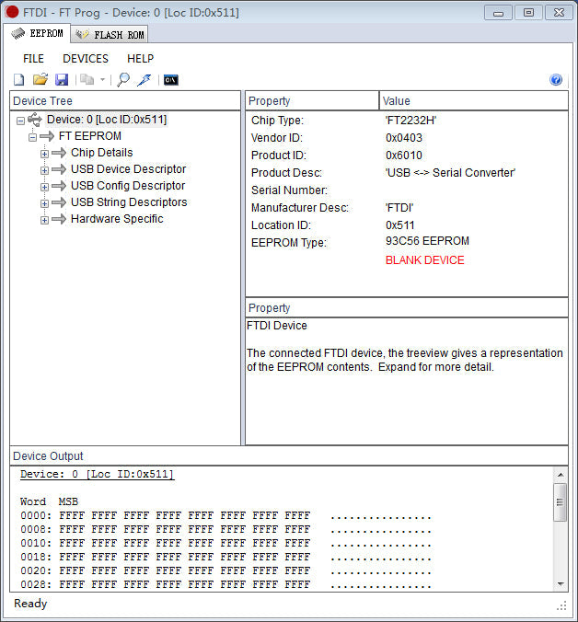Click the Open folder toolbar icon
The image size is (578, 622).
(x=40, y=80)
